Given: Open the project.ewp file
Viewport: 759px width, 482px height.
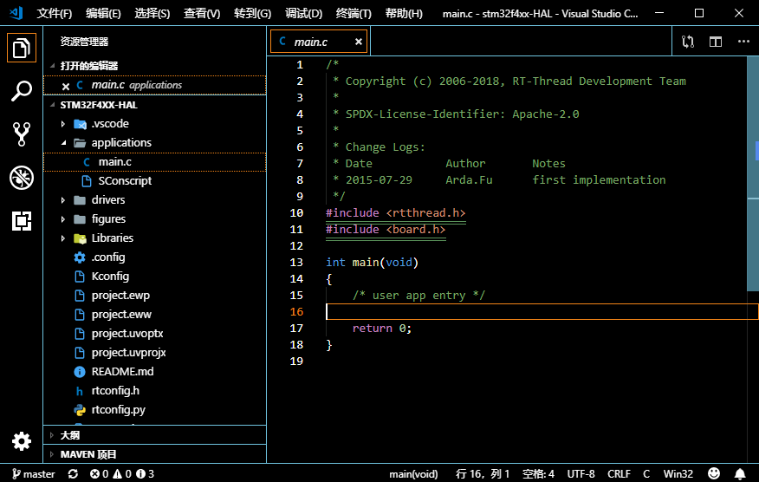Looking at the screenshot, I should pos(155,295).
